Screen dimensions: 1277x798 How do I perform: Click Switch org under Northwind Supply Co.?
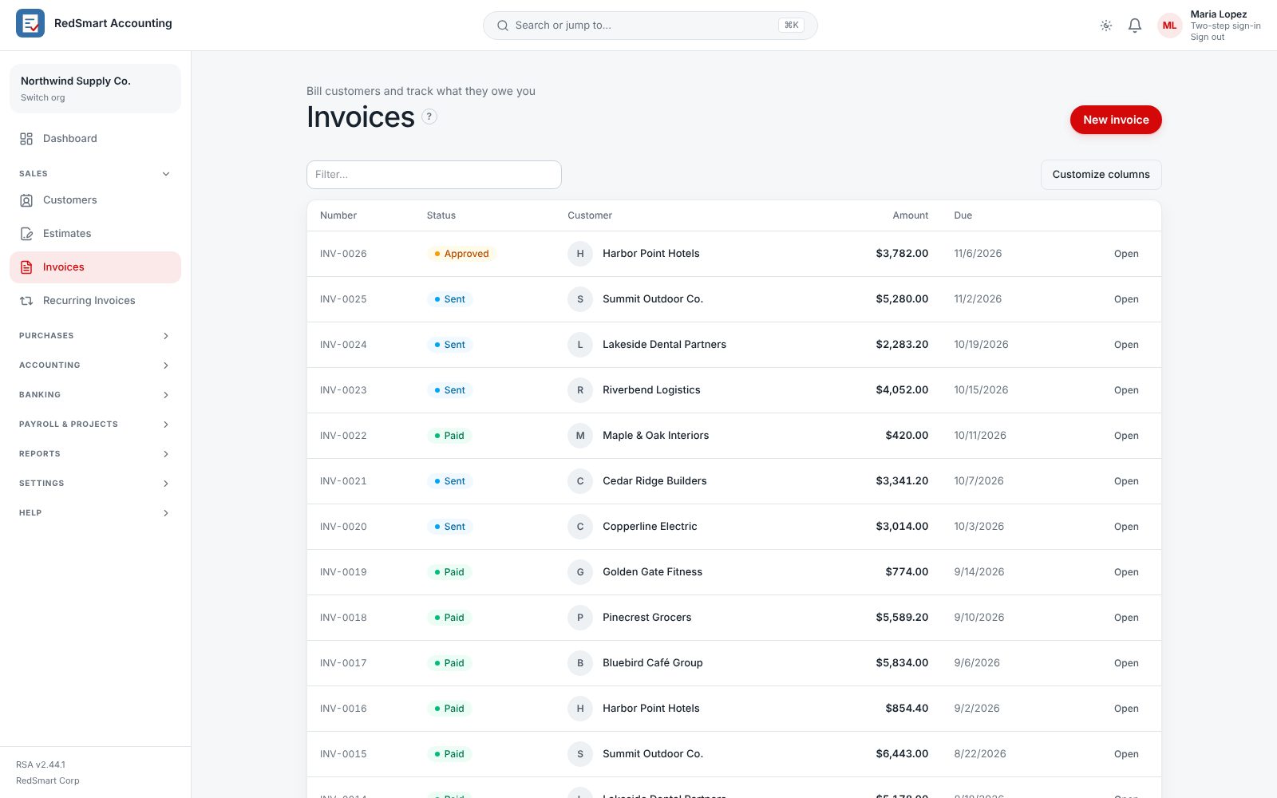43,98
